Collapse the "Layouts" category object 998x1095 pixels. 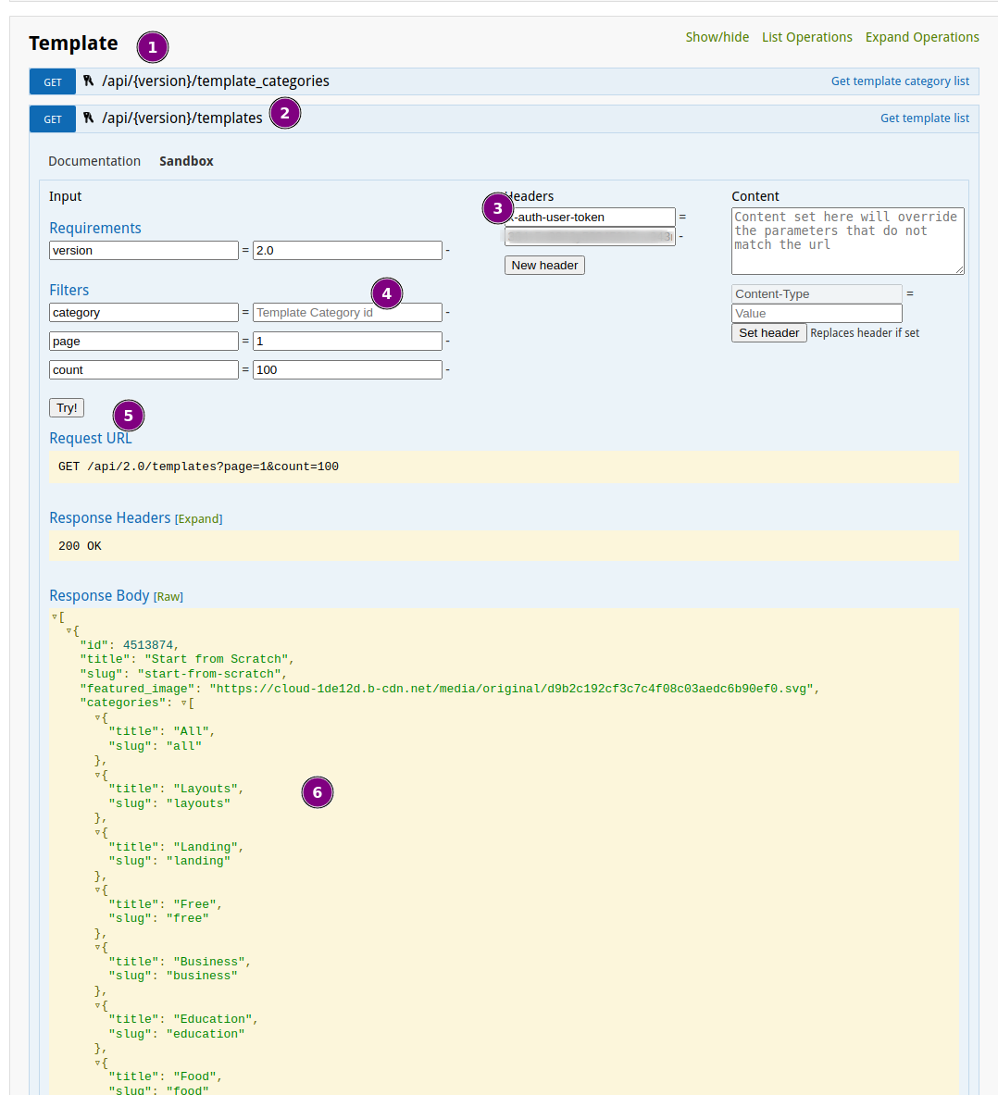97,776
